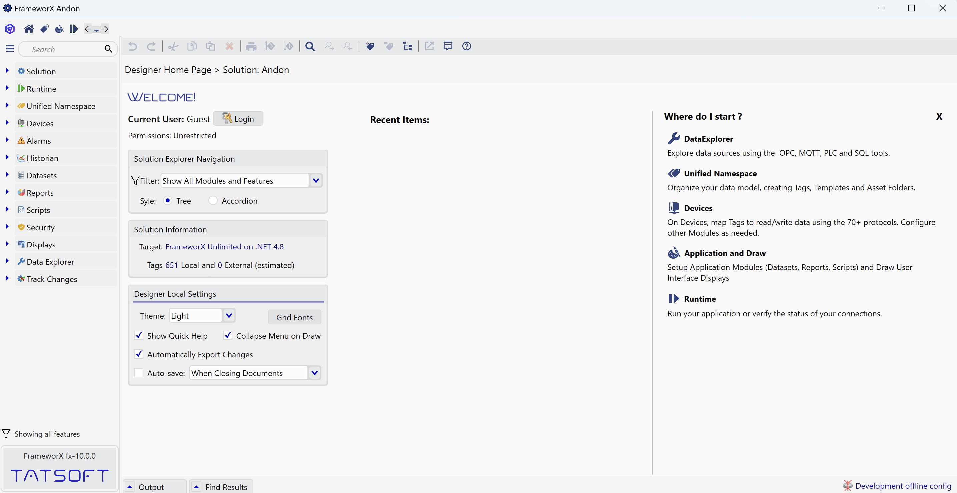This screenshot has height=493, width=957.
Task: Copy using the toolbar copy icon
Action: click(x=192, y=46)
